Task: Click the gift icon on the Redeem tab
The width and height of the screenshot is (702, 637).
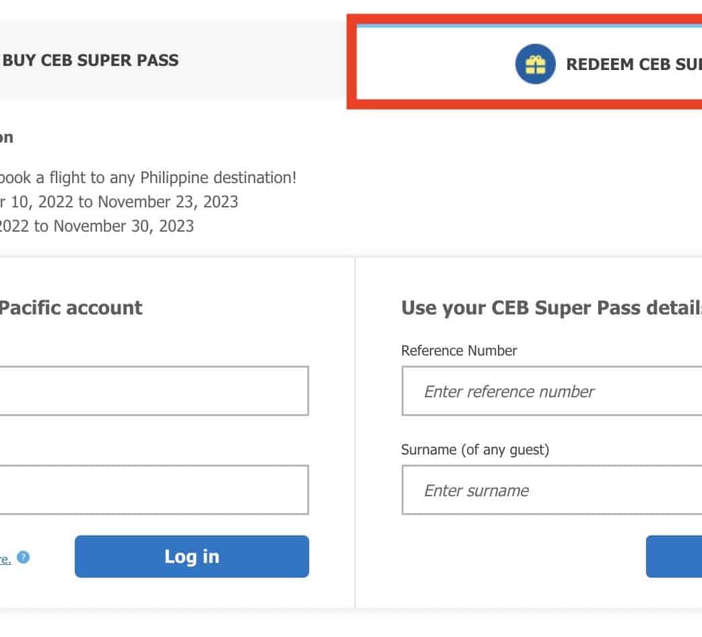Action: 535,65
